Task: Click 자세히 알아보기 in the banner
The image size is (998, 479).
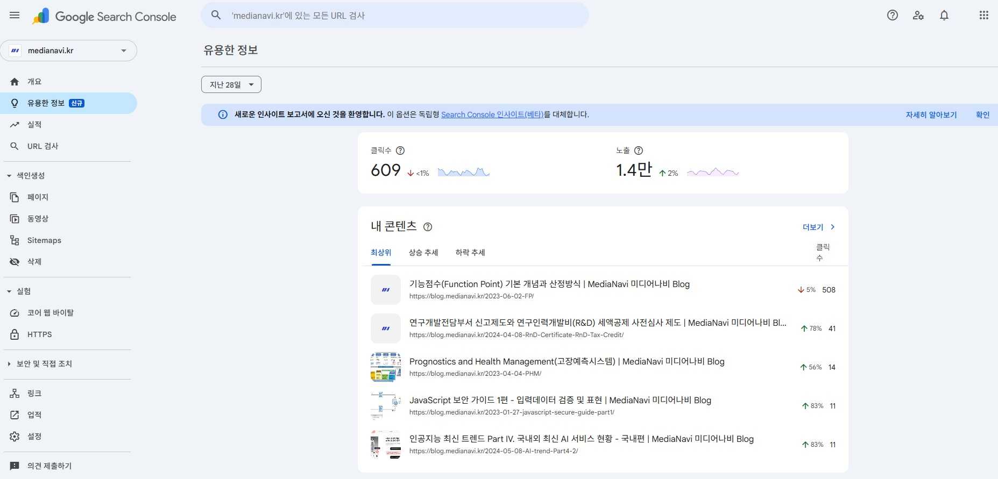Action: point(931,115)
